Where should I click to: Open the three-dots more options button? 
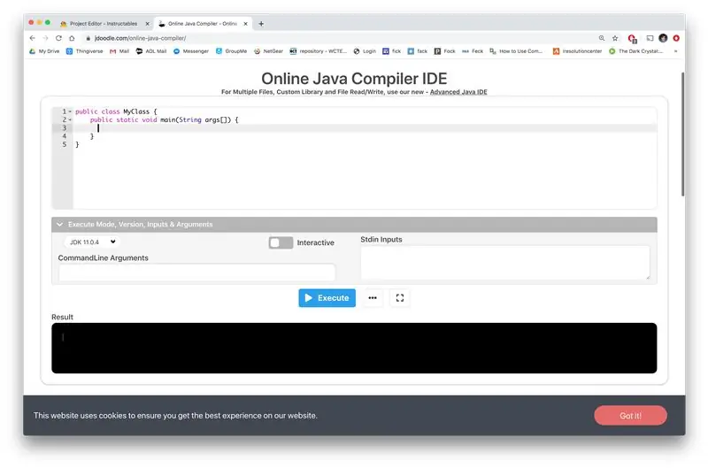pyautogui.click(x=373, y=298)
